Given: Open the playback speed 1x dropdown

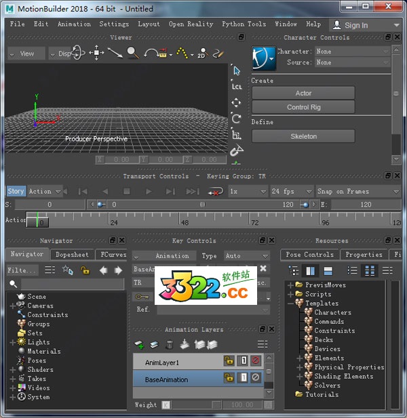Looking at the screenshot, I should point(248,192).
